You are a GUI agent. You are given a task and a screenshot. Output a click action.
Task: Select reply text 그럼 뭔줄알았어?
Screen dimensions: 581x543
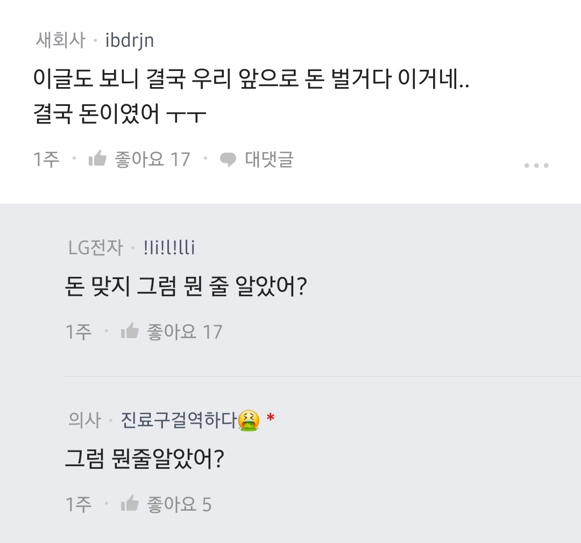point(145,459)
